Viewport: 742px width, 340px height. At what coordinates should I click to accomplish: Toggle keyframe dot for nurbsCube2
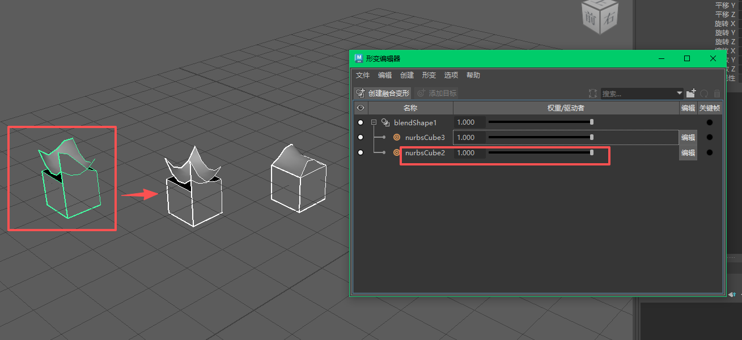point(710,152)
